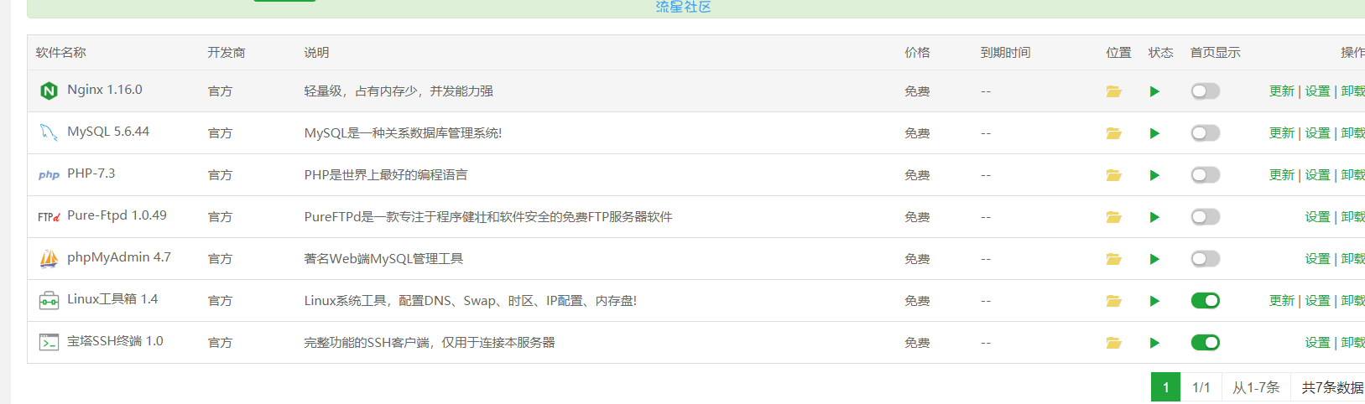Viewport: 1365px width, 404px height.
Task: Turn off homepage display for Linux工具箱
Action: pyautogui.click(x=1205, y=301)
